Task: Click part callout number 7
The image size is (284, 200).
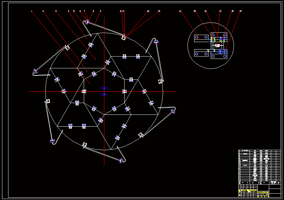Action: click(x=84, y=11)
